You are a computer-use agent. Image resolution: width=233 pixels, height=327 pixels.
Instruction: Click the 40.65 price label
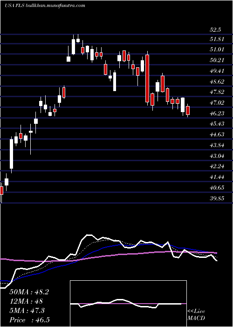click(x=217, y=188)
